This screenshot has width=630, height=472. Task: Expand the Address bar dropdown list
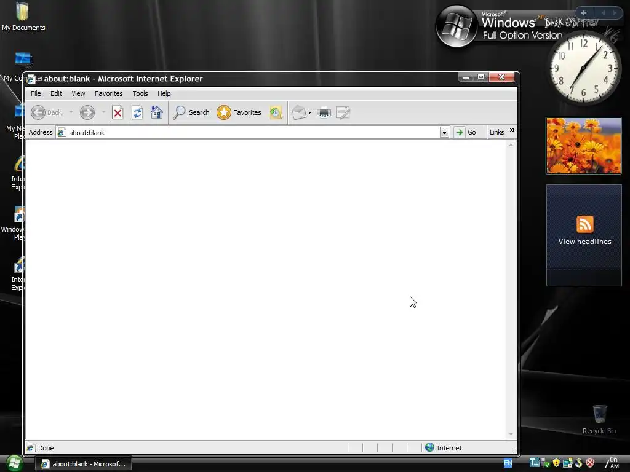click(444, 133)
